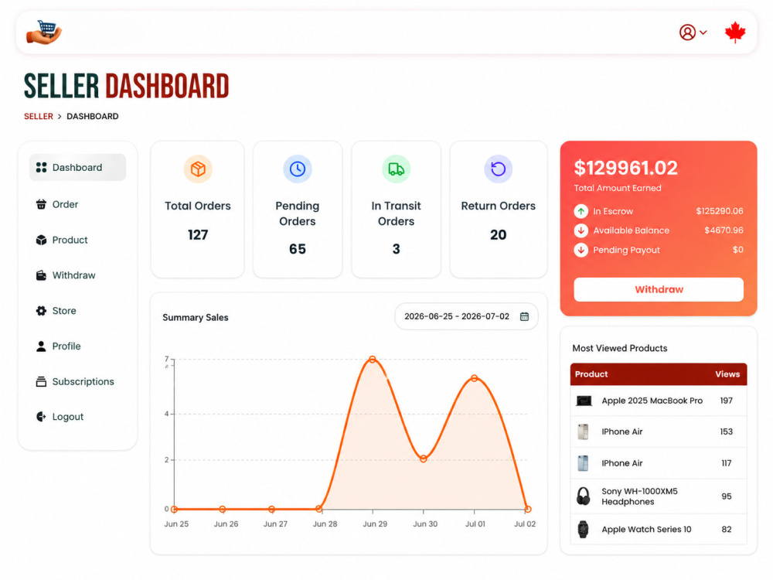Click the Pending Payout down-arrow icon
This screenshot has height=580, width=773.
point(581,250)
